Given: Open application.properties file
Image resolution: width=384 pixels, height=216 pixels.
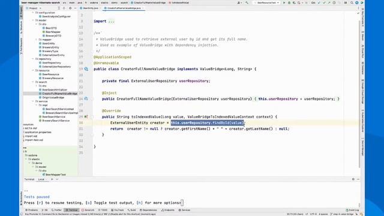Looking at the screenshot, I should tap(37, 132).
